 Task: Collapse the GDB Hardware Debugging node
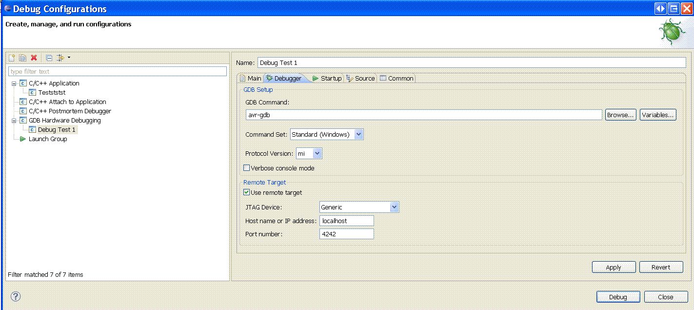[15, 121]
